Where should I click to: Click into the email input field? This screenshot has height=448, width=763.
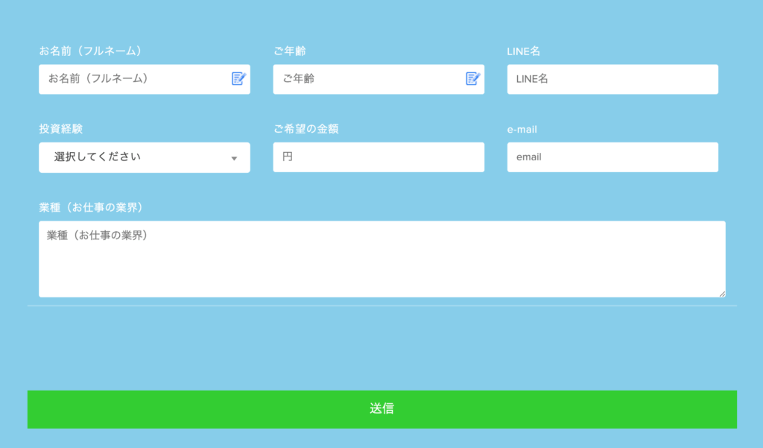pos(612,157)
